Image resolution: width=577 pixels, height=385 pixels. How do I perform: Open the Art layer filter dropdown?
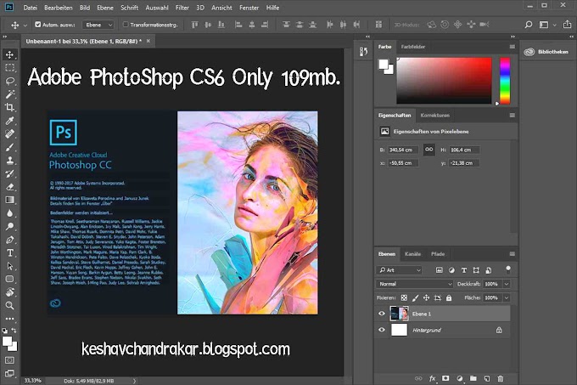pyautogui.click(x=400, y=270)
